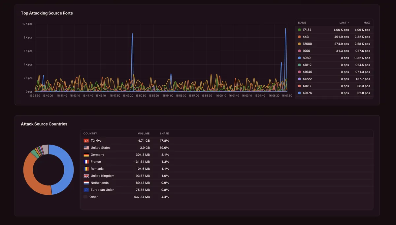
Task: Click the 3.9 GB volume value
Action: tap(145, 148)
